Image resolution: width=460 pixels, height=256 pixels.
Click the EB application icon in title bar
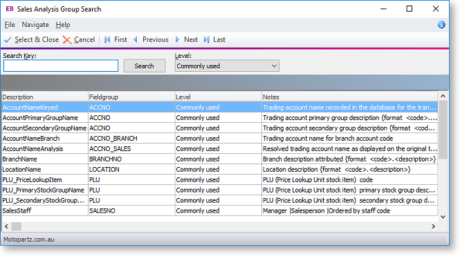click(x=10, y=9)
